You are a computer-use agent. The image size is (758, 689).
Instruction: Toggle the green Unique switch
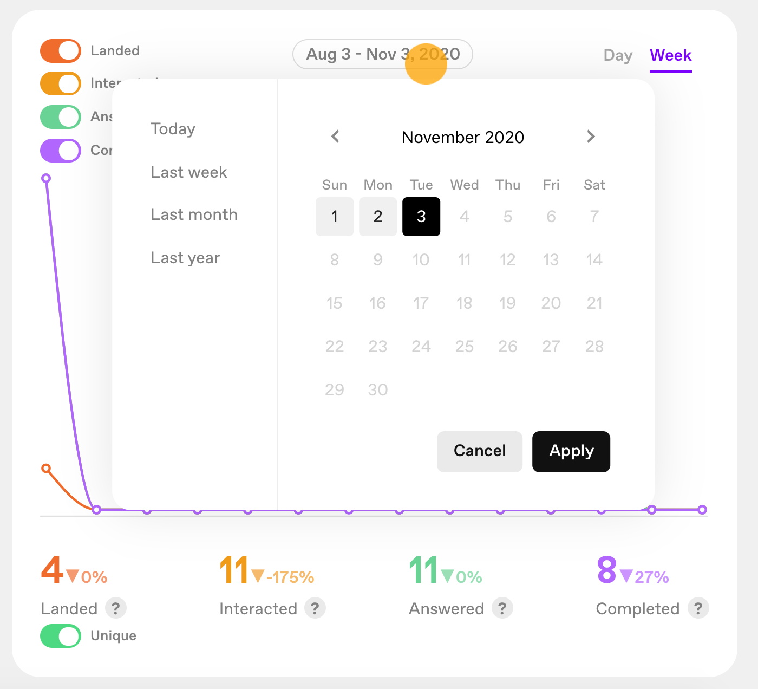pyautogui.click(x=61, y=636)
